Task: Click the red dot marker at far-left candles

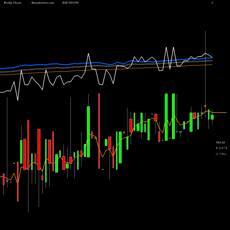Action: click(x=7, y=181)
